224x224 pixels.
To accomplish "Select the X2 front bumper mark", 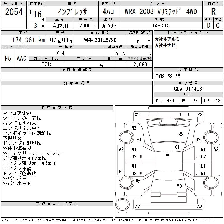I will point(137,115).
